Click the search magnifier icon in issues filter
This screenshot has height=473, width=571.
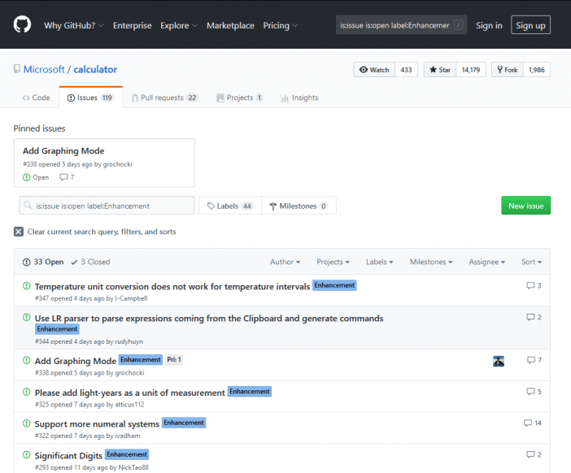tap(28, 206)
